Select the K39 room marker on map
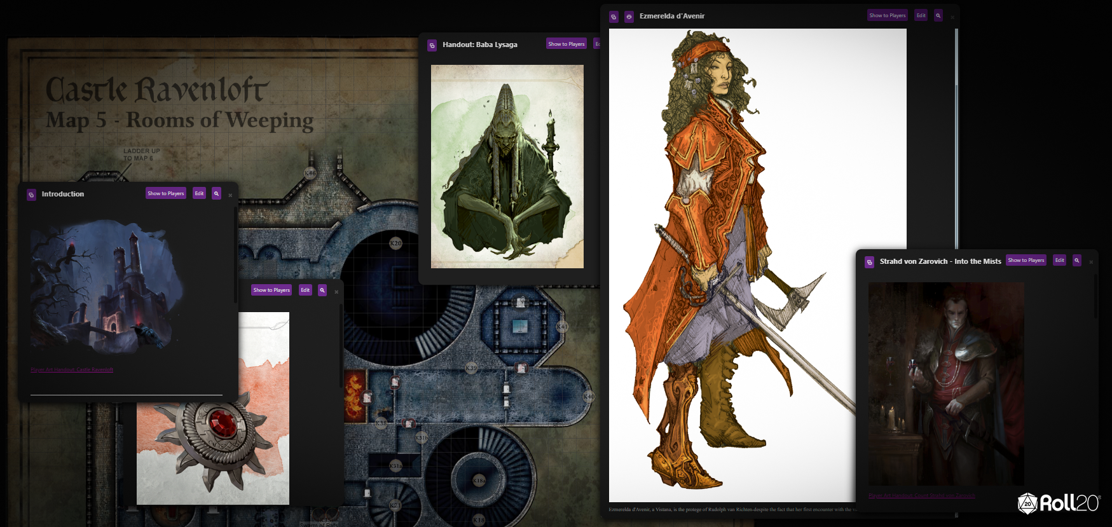1112x527 pixels. 471,368
